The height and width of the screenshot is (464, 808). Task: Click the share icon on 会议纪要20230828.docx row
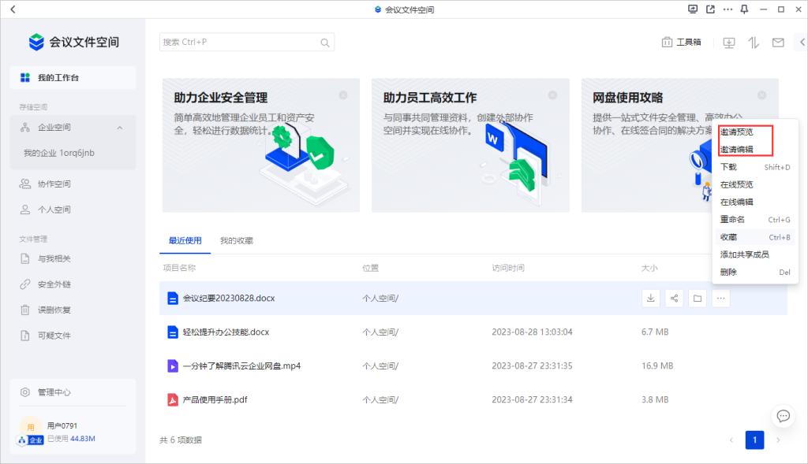(674, 298)
